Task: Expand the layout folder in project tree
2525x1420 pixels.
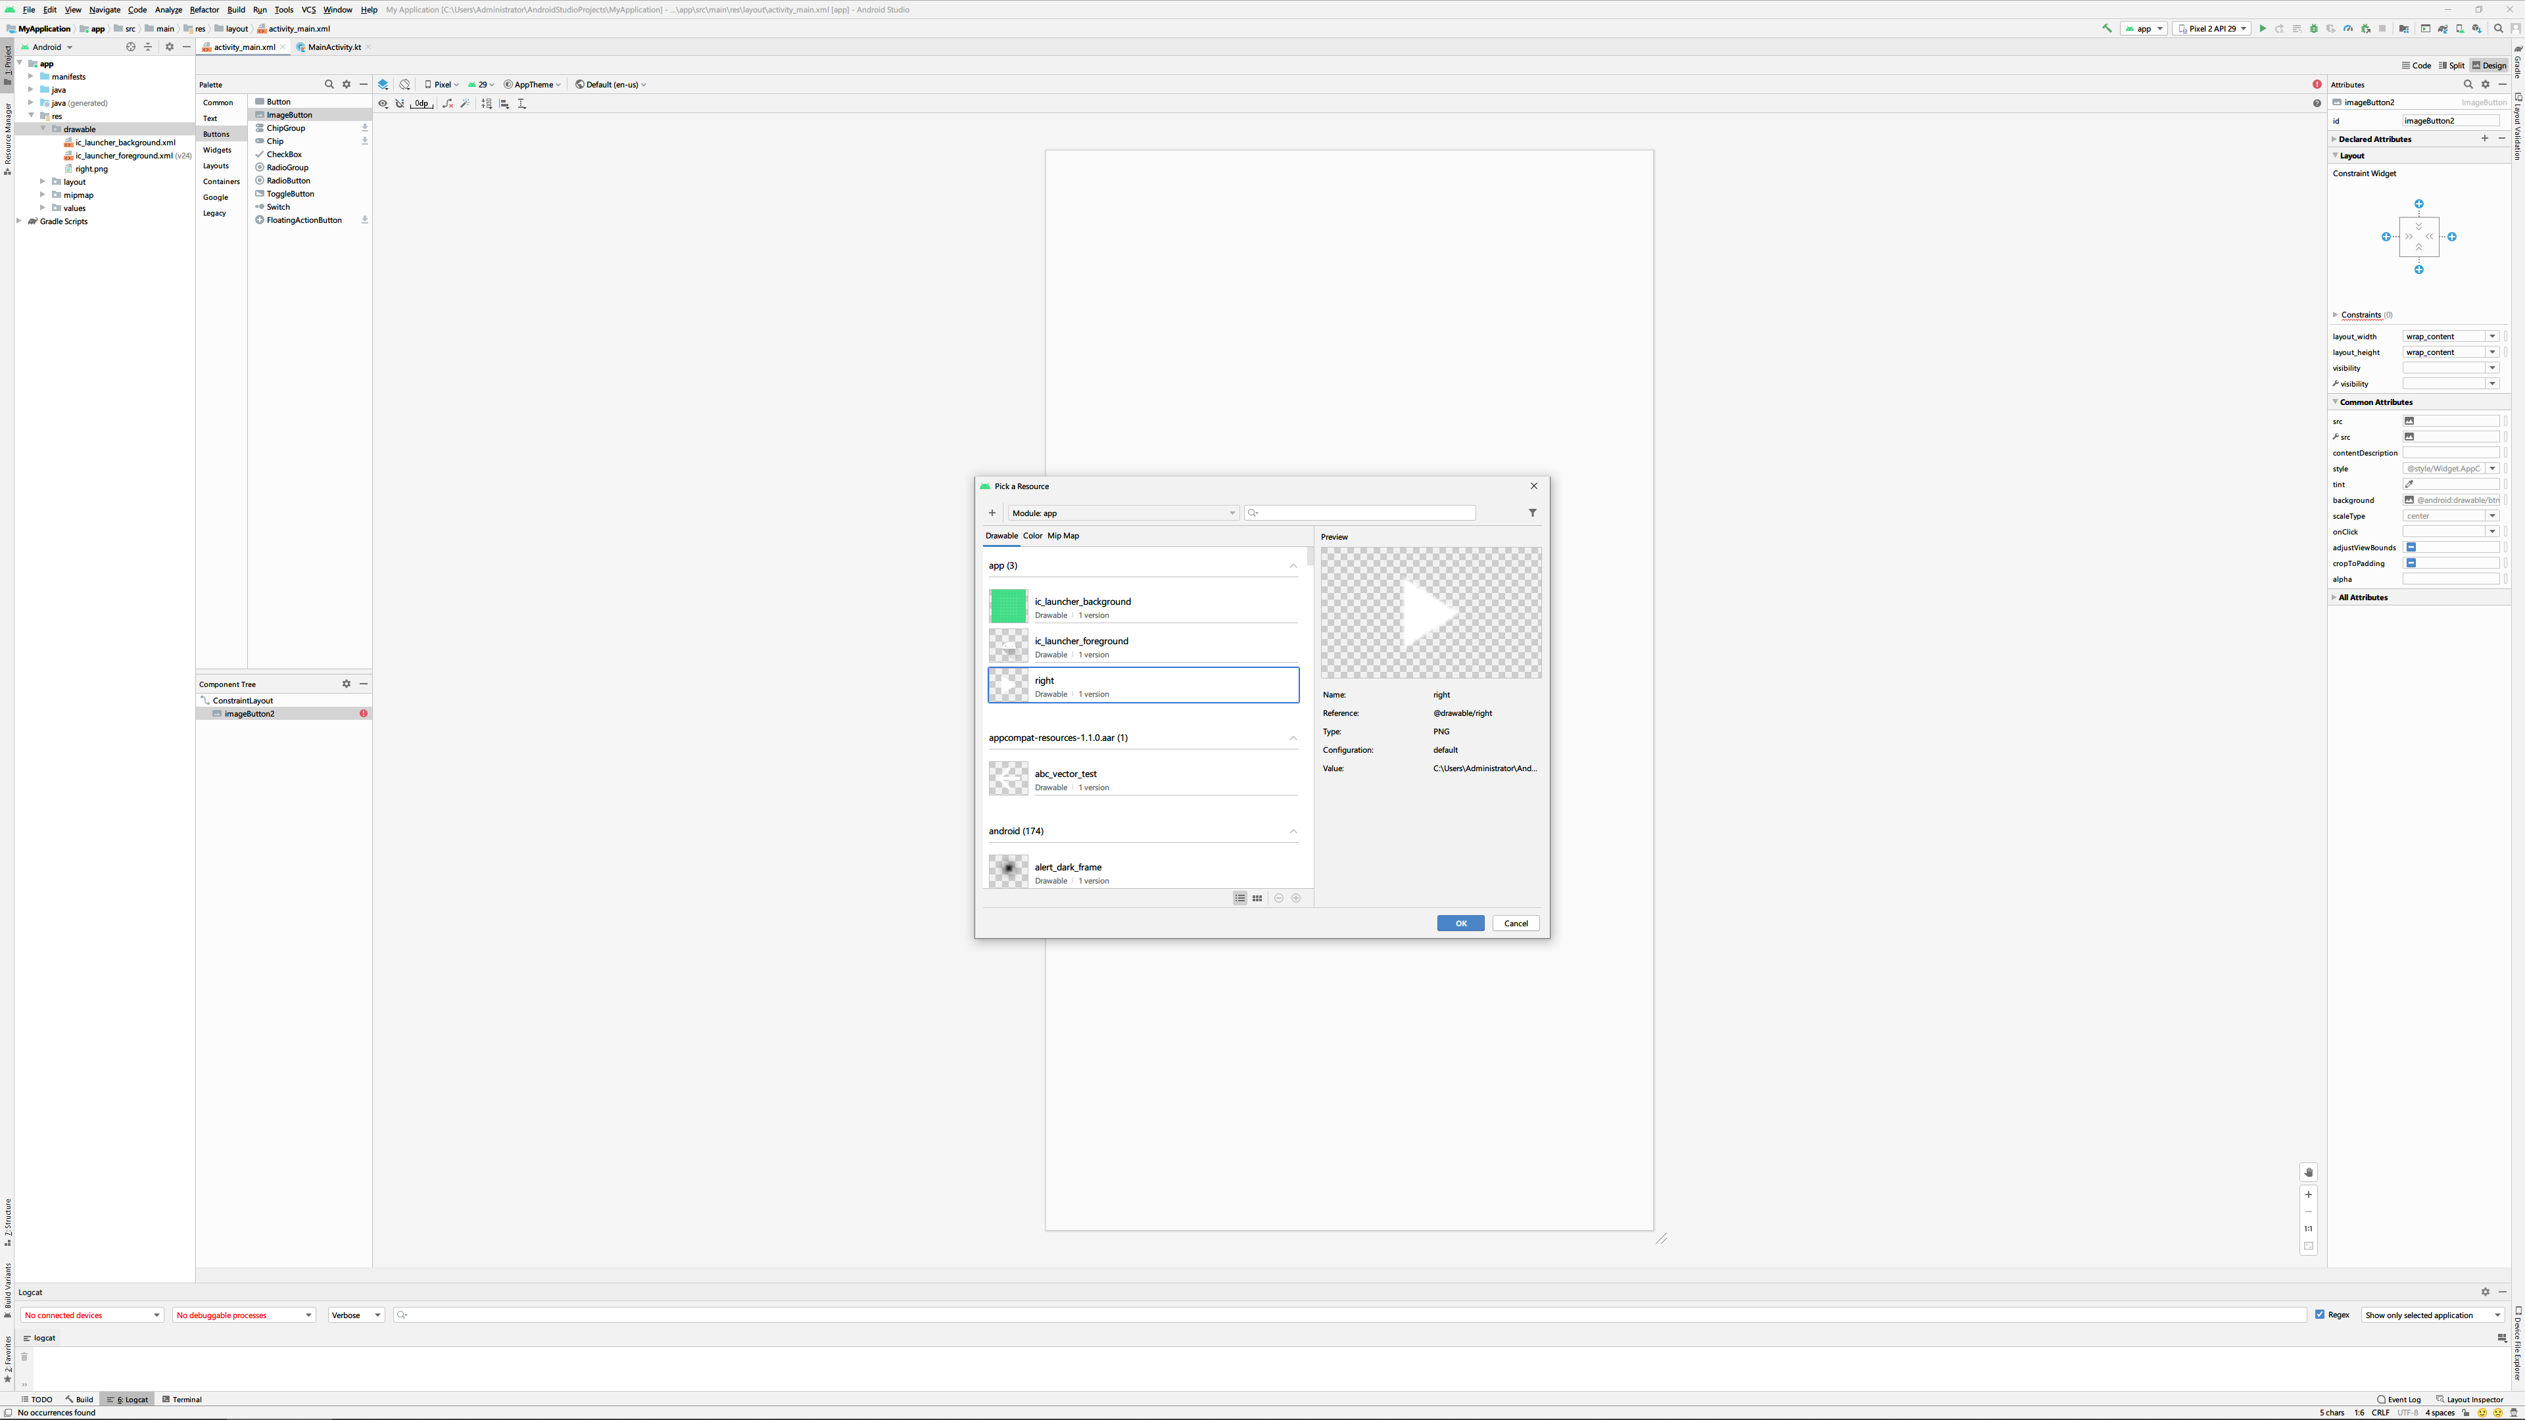Action: coord(42,181)
